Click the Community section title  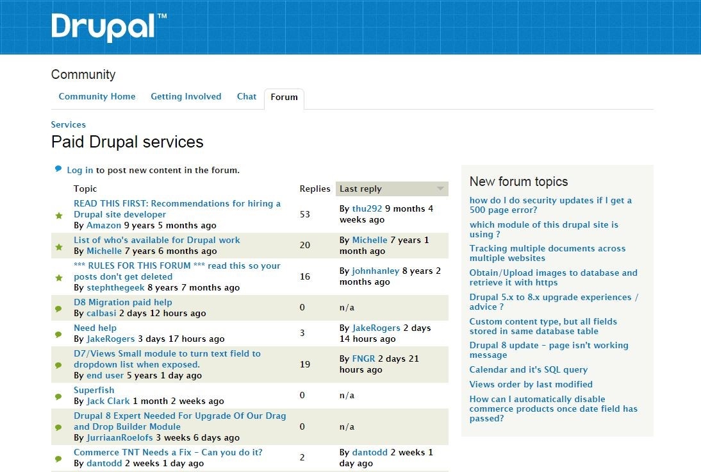tap(83, 74)
